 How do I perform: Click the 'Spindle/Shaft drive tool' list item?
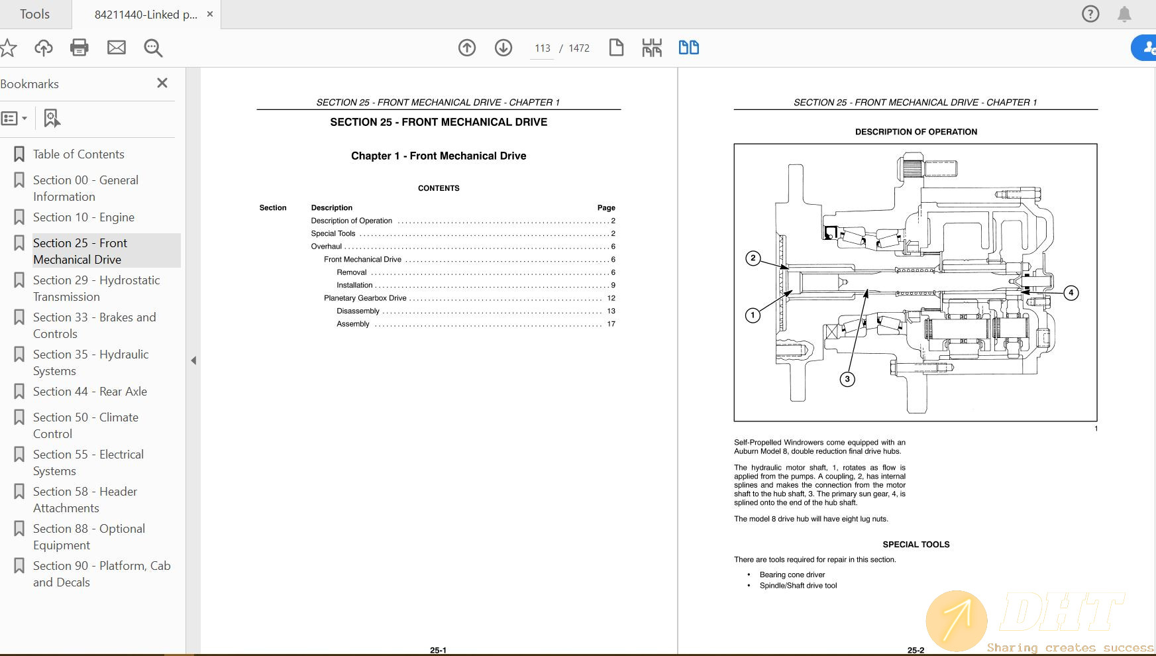tap(798, 585)
